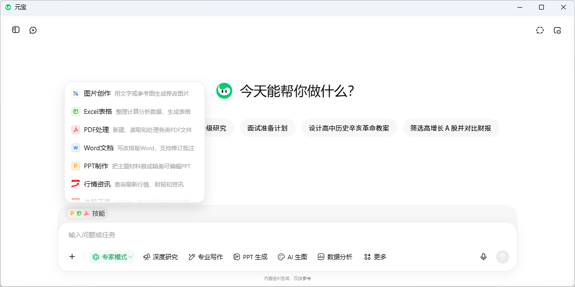Select Excel表格 skill from the list
Image resolution: width=575 pixels, height=287 pixels.
[x=135, y=111]
